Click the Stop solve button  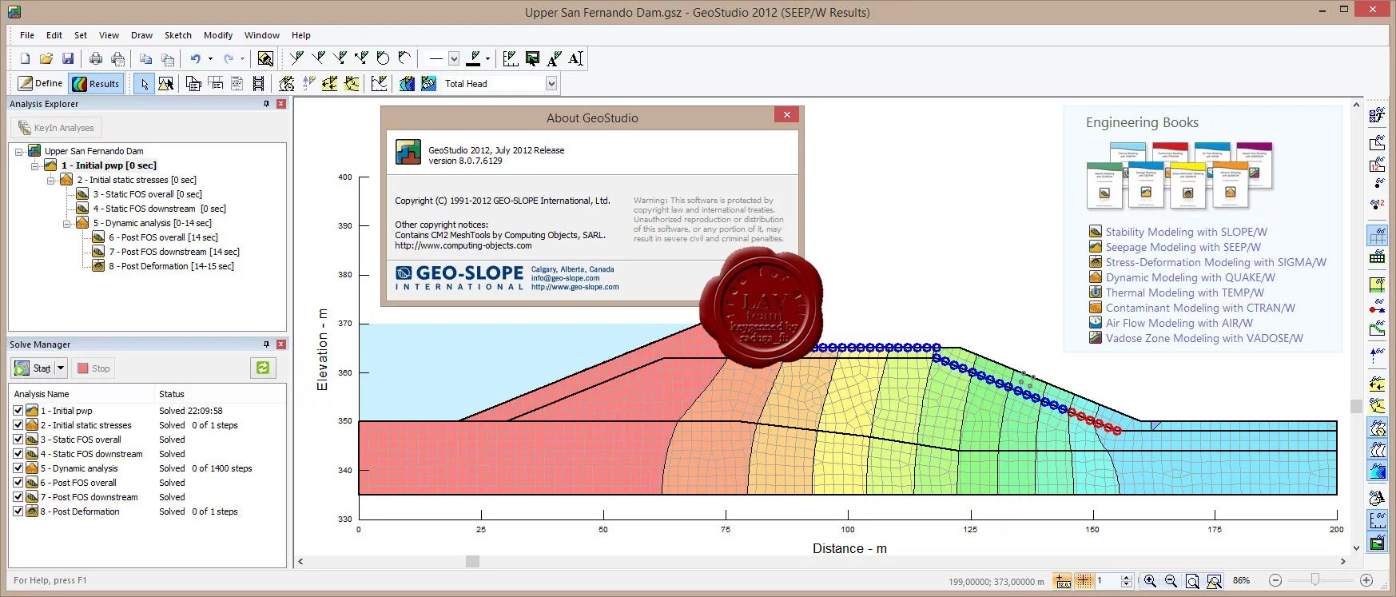93,368
